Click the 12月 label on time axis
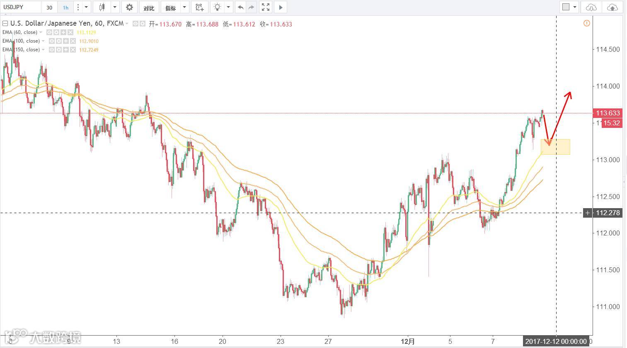627x348 pixels. pyautogui.click(x=408, y=341)
